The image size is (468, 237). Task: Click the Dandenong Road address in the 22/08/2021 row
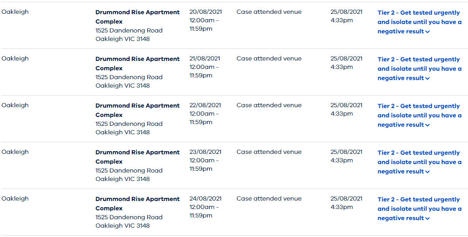tap(129, 124)
